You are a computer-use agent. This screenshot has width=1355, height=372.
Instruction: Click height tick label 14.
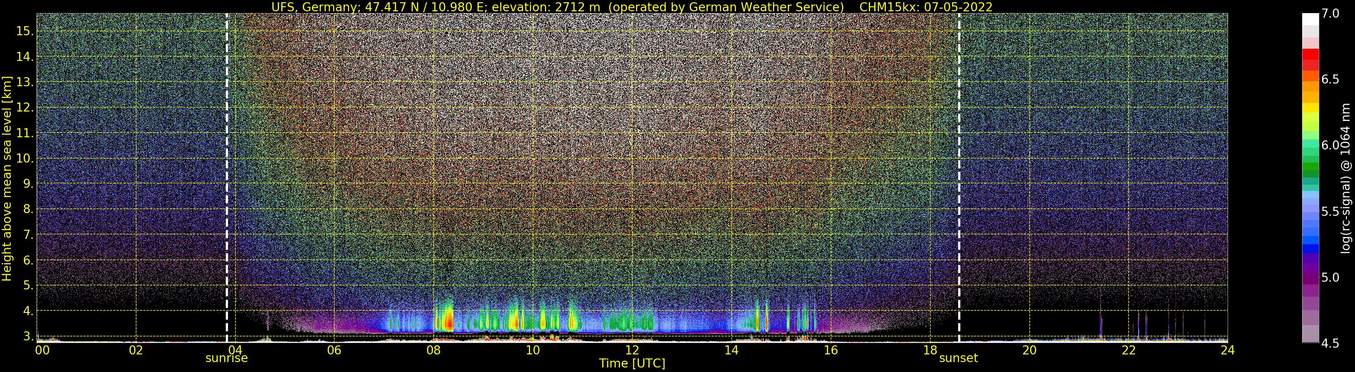click(x=25, y=56)
